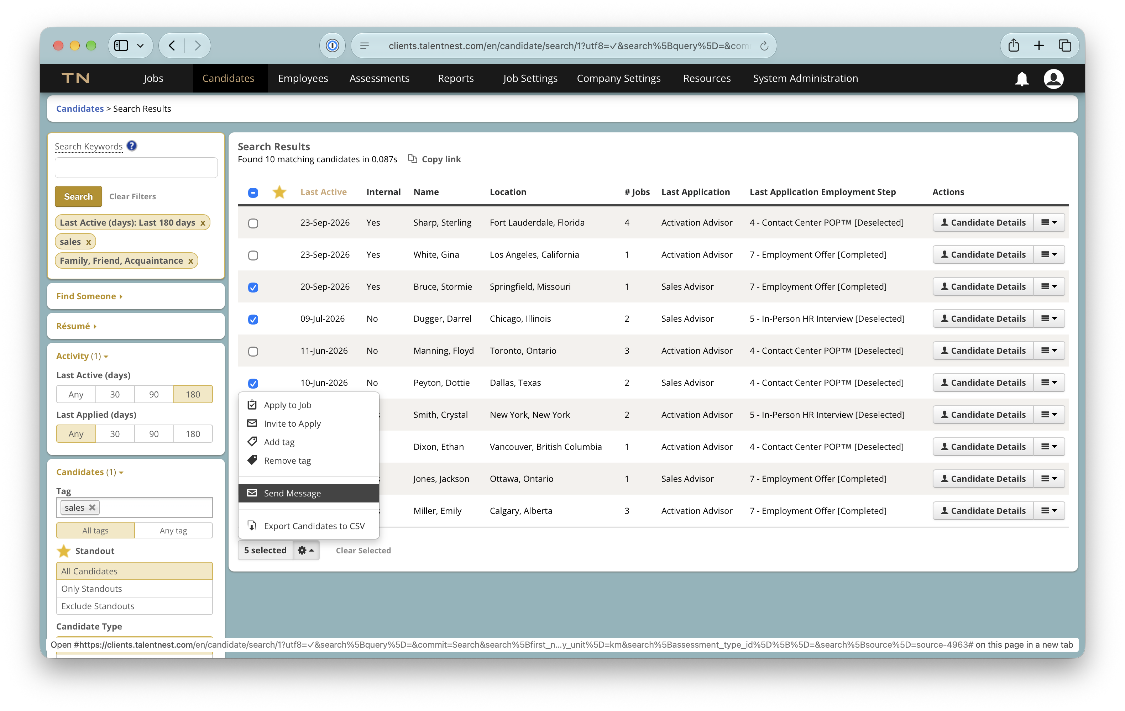The width and height of the screenshot is (1125, 711).
Task: Open the notifications bell
Action: pyautogui.click(x=1022, y=78)
